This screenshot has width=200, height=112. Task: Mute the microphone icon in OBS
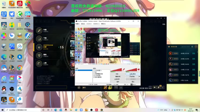(123, 69)
